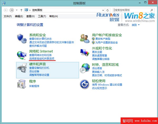Click shield icon beside 更改帐户类型
The width and height of the screenshot is (158, 124).
(x=93, y=39)
